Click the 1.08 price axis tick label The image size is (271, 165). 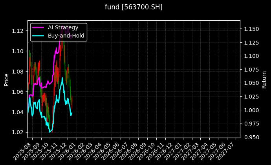point(17,72)
